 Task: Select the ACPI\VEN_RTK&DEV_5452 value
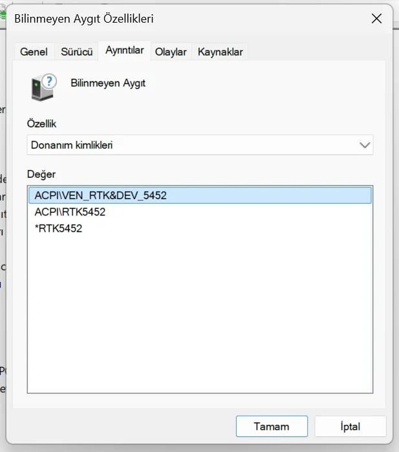(101, 195)
